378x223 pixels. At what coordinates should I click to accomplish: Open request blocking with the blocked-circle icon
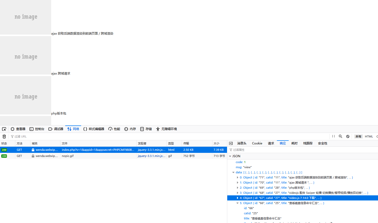pos(348,136)
